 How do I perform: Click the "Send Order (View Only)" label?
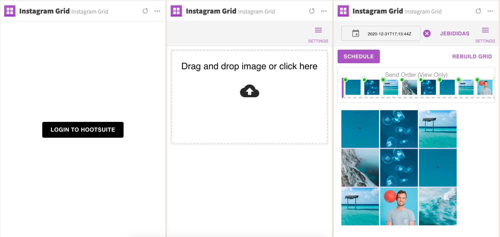click(416, 75)
